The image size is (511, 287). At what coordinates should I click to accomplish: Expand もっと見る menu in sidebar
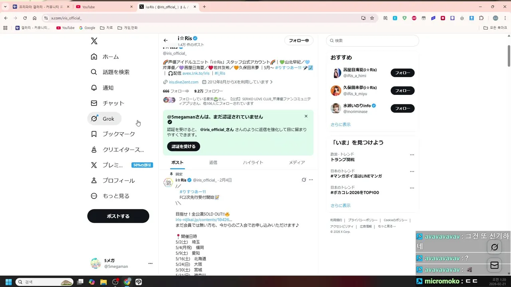click(110, 196)
